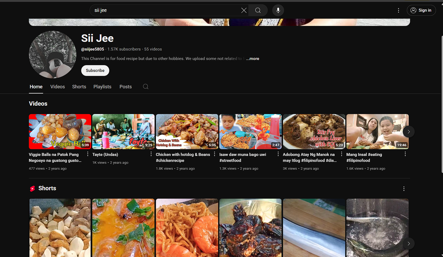Open the top-right settings kebab menu
This screenshot has height=257, width=443.
click(398, 10)
